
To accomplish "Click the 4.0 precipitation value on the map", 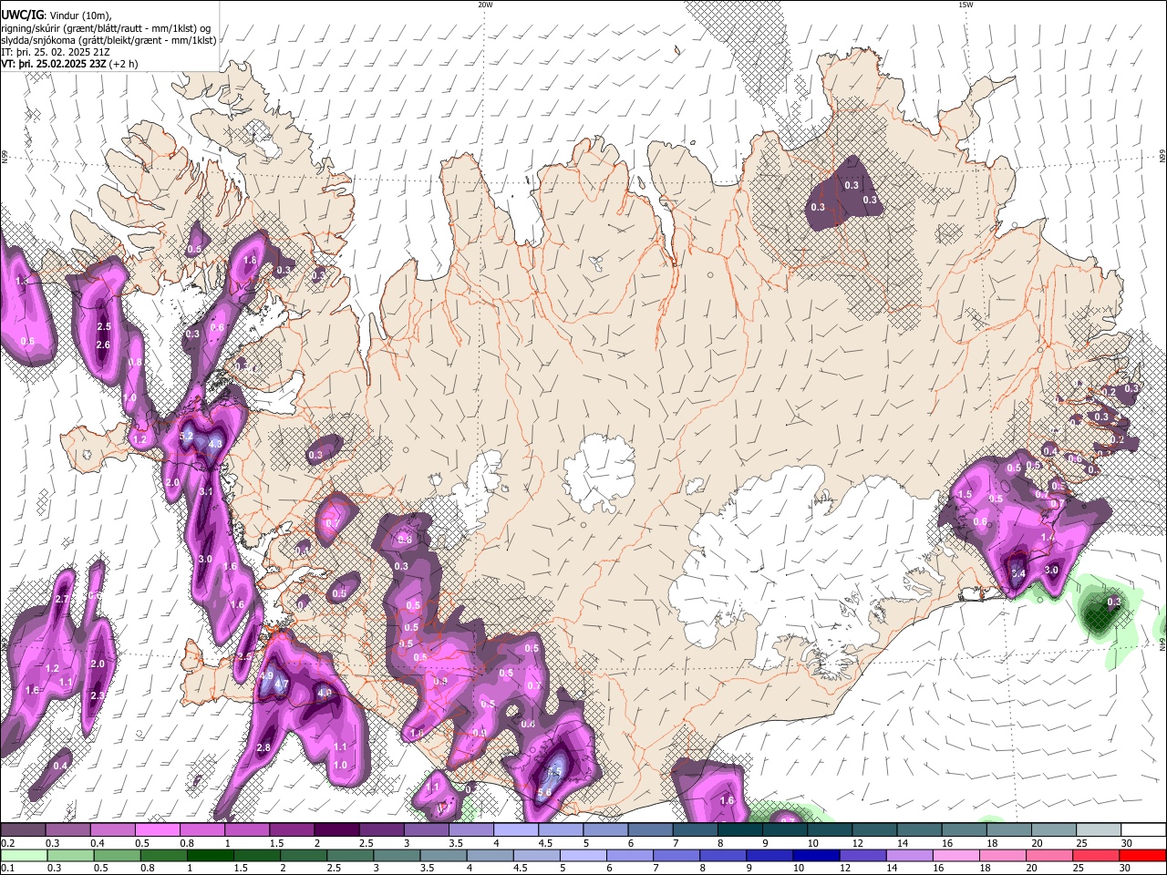I will pyautogui.click(x=324, y=693).
